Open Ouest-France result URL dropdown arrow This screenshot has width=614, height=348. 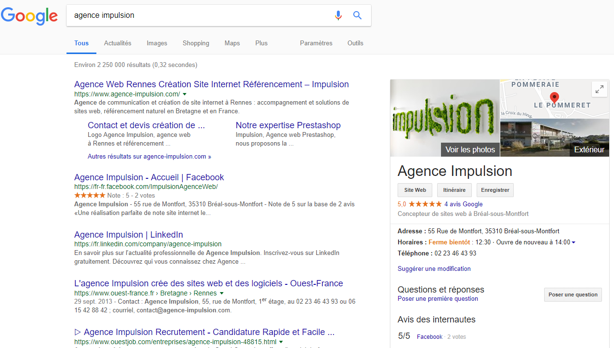(x=222, y=293)
